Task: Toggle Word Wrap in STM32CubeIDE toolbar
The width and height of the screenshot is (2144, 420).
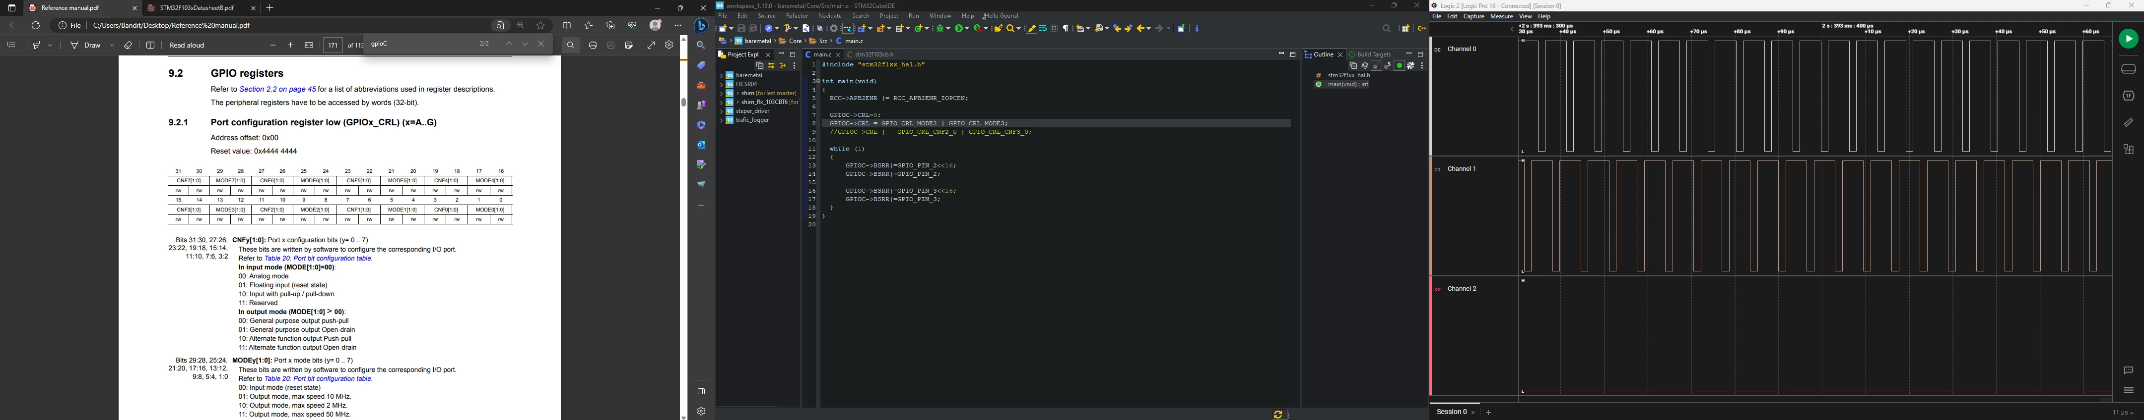Action: pos(1043,28)
